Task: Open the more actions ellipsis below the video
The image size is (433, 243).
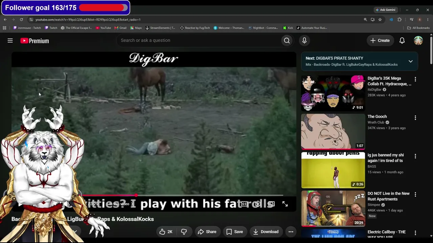Action: pyautogui.click(x=291, y=232)
